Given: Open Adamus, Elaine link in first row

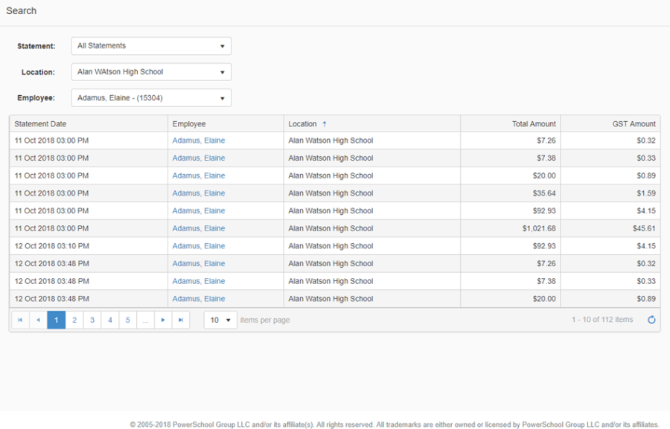Looking at the screenshot, I should [199, 141].
